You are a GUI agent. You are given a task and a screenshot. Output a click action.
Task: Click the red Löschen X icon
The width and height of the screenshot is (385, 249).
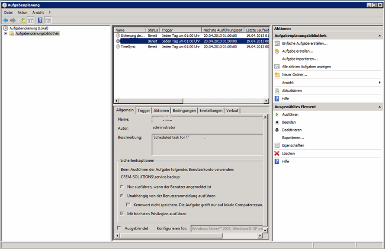(x=277, y=153)
